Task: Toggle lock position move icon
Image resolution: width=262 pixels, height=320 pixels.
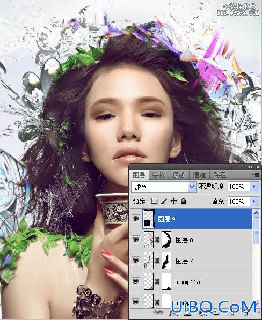Action: (x=174, y=201)
